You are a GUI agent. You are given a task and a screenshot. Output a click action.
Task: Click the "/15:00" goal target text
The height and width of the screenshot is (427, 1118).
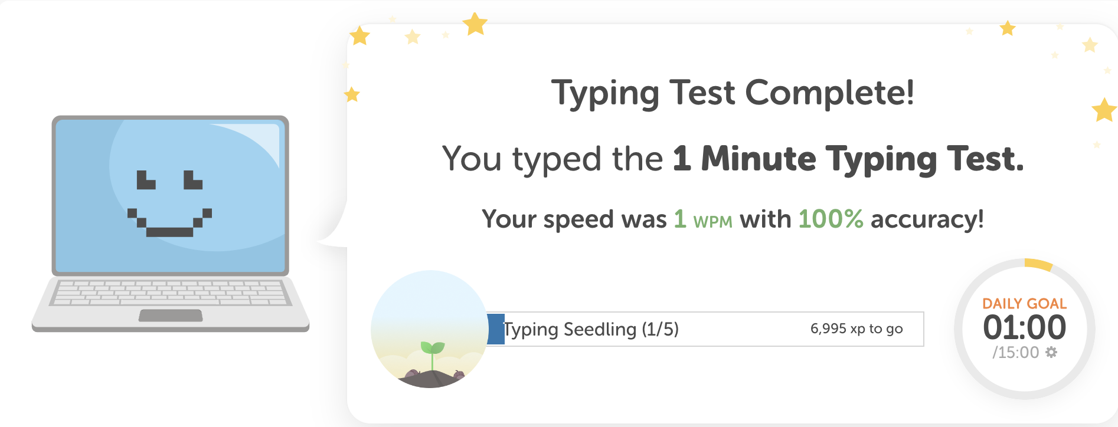[1015, 353]
